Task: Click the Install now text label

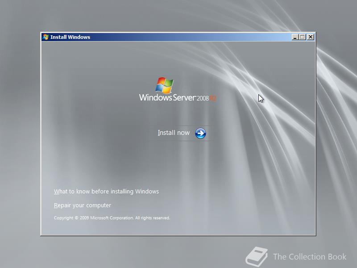Action: click(174, 133)
